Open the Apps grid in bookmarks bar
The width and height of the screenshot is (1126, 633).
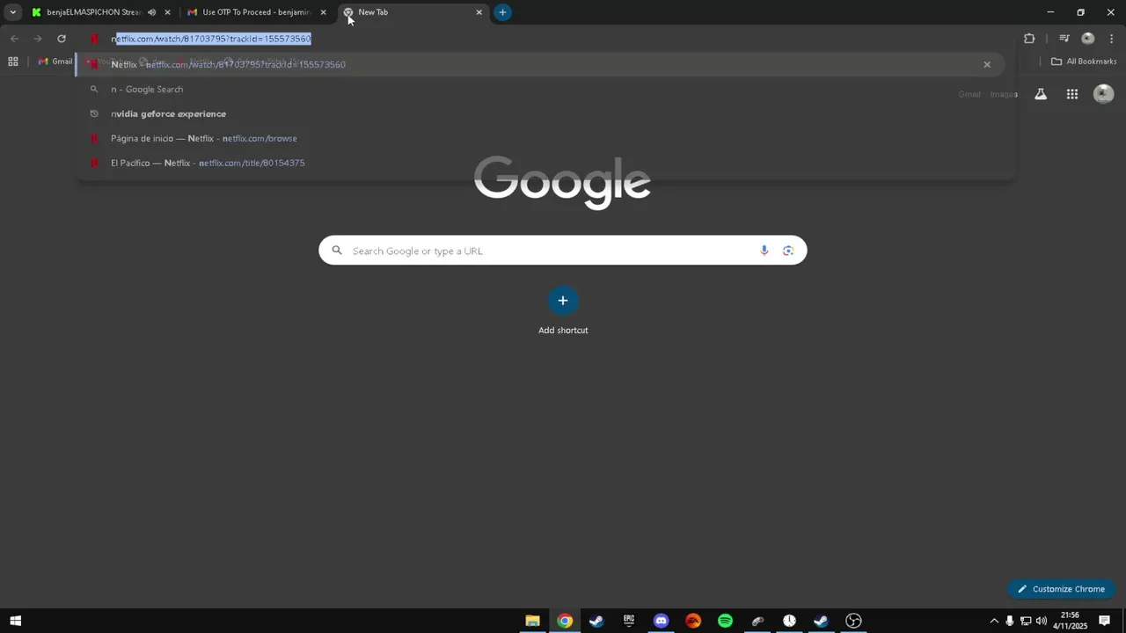[13, 62]
